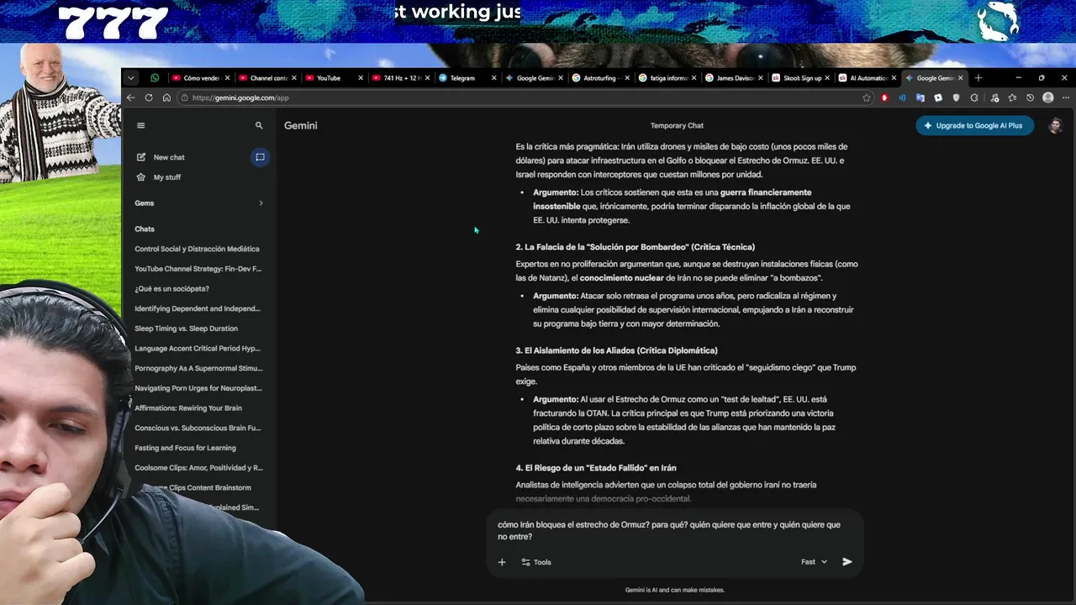This screenshot has height=605, width=1076.
Task: Open browser profile avatar in toolbar
Action: coord(1047,97)
